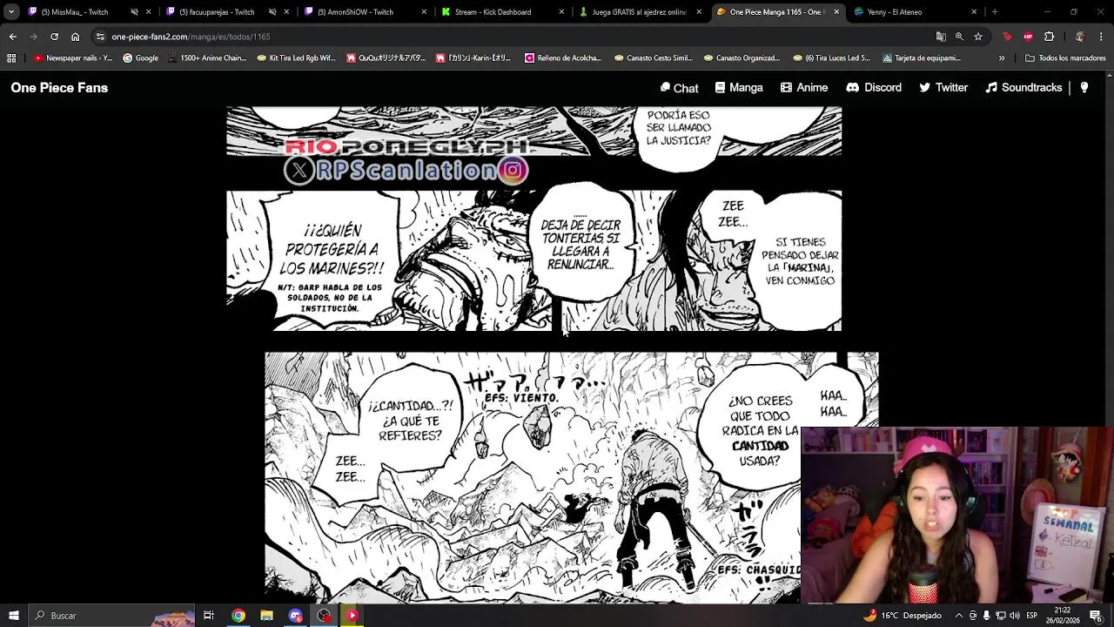Viewport: 1114px width, 627px height.
Task: Open the Karin bookmark
Action: tap(473, 58)
